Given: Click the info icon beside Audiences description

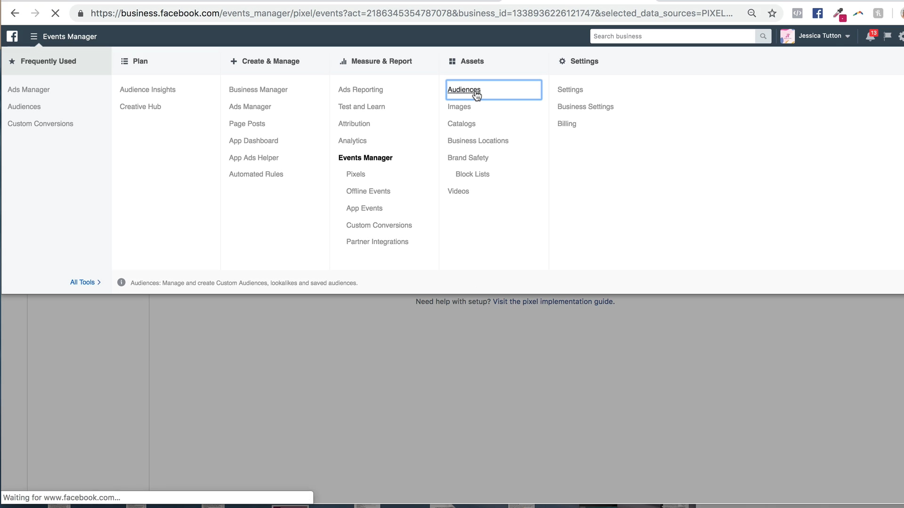Looking at the screenshot, I should coord(121,282).
